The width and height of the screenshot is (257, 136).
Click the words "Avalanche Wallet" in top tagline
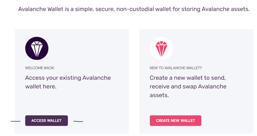click(x=41, y=9)
